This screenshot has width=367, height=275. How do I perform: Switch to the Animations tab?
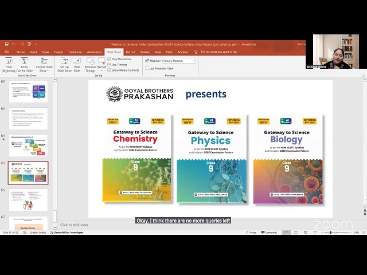click(94, 52)
